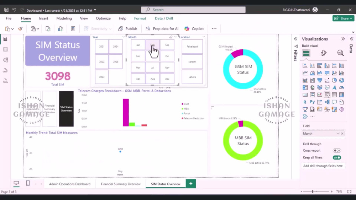Screen dimensions: 356x200
Task: Collapse the Visualizations pane
Action: point(343,39)
